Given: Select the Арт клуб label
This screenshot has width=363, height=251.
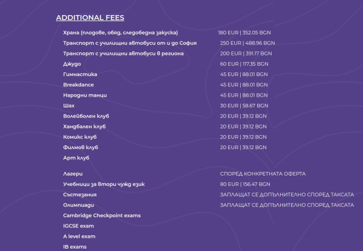Looking at the screenshot, I should click(76, 158).
